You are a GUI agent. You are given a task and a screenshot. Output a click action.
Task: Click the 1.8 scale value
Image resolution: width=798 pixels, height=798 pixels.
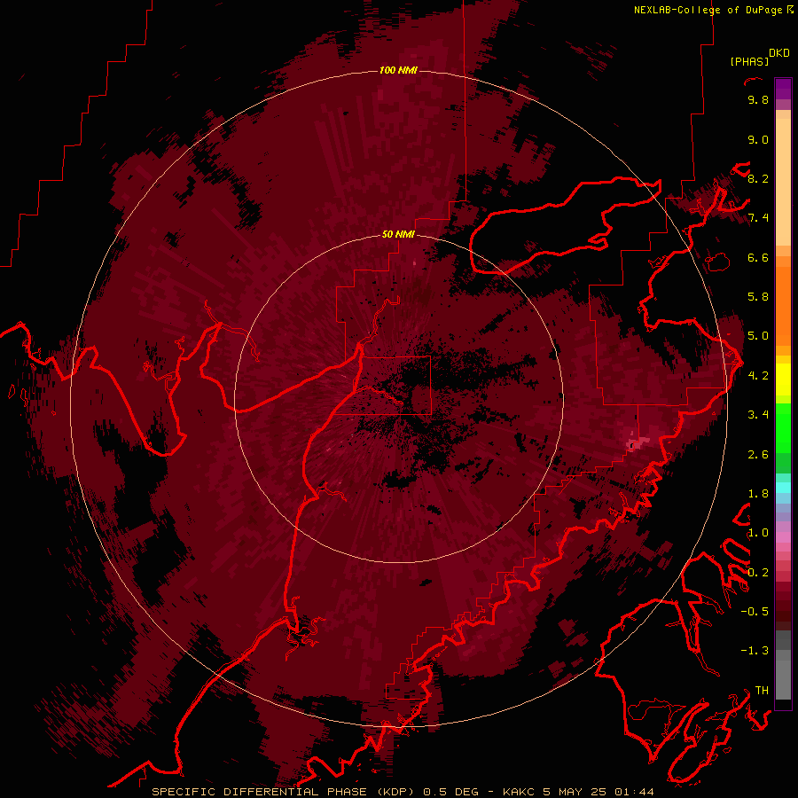pos(758,494)
